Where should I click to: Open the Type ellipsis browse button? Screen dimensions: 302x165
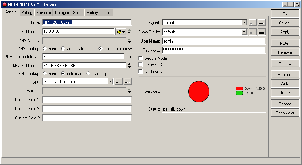[128, 81]
